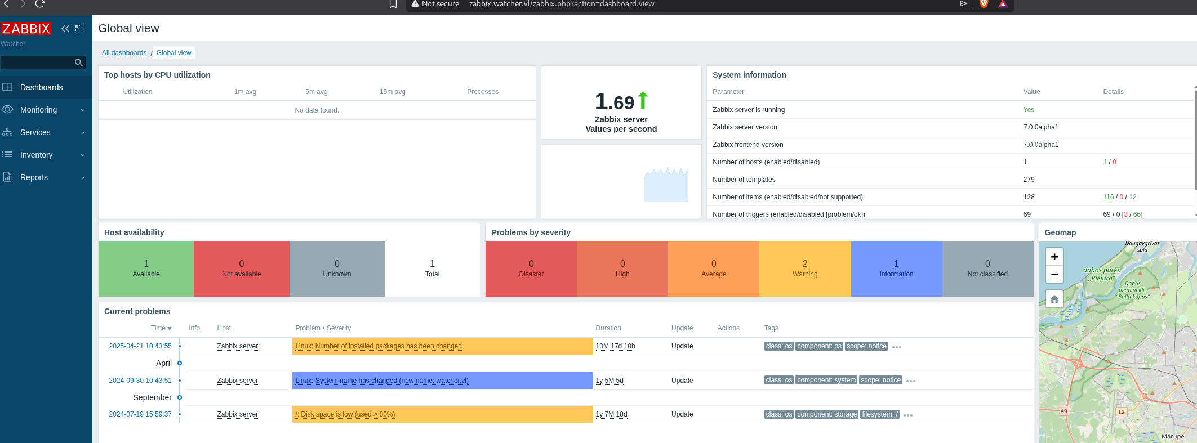The height and width of the screenshot is (443, 1197).
Task: Click the Dashboards grid icon in the sidebar
Action: click(x=7, y=87)
